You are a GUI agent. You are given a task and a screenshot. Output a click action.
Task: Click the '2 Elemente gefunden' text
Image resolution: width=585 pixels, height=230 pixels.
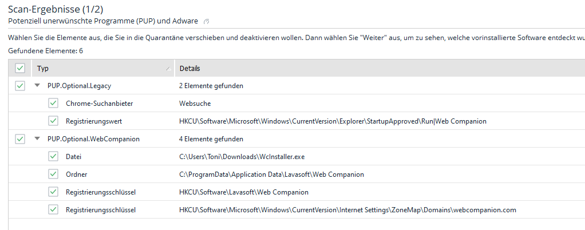click(211, 86)
